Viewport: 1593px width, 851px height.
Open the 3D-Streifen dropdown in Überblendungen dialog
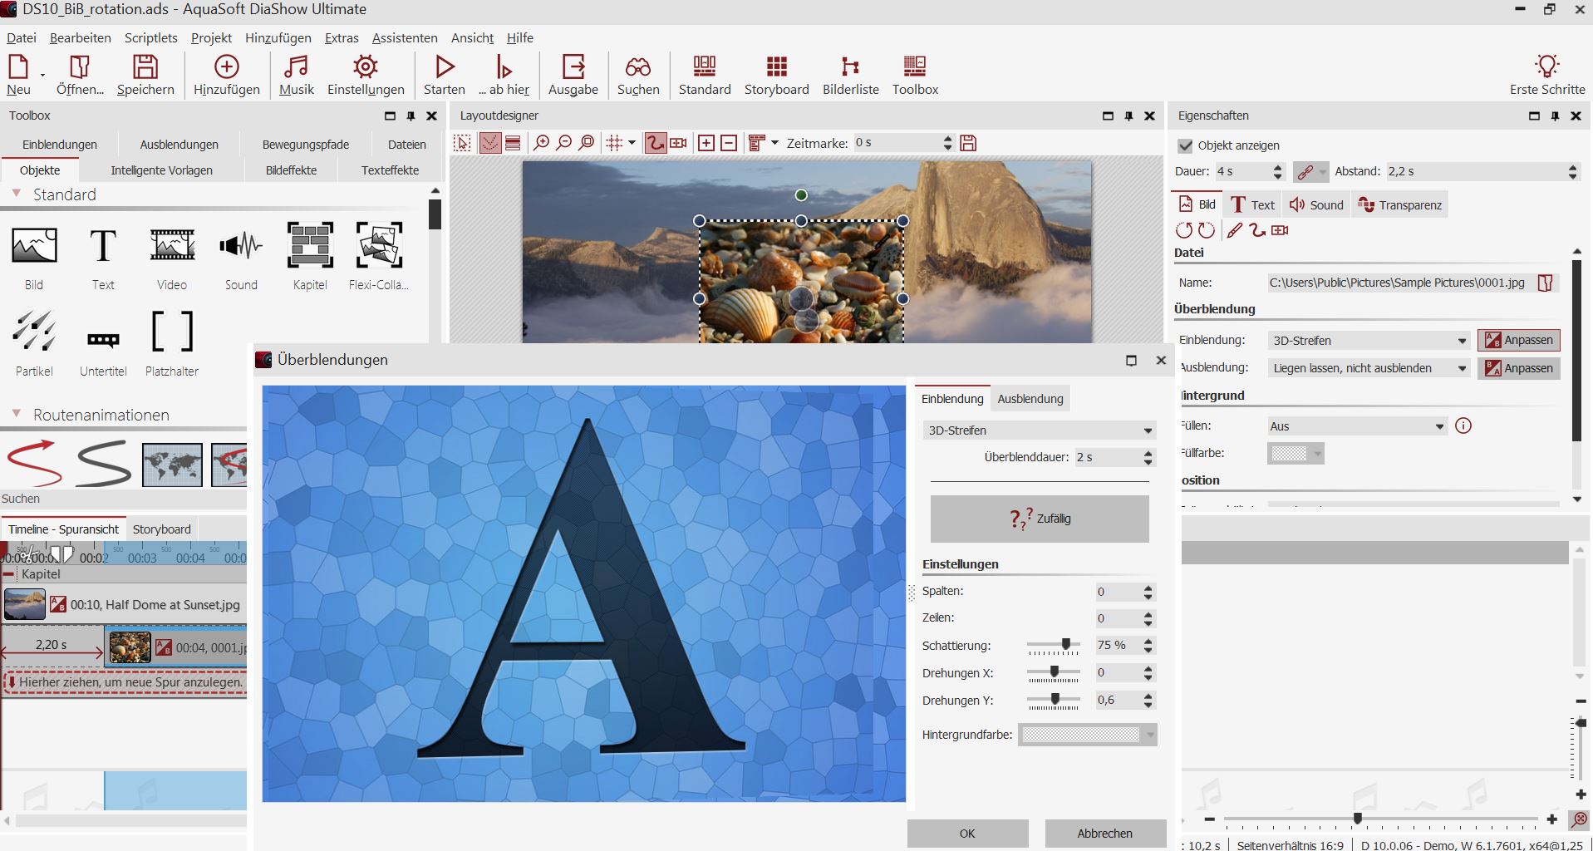point(1039,430)
